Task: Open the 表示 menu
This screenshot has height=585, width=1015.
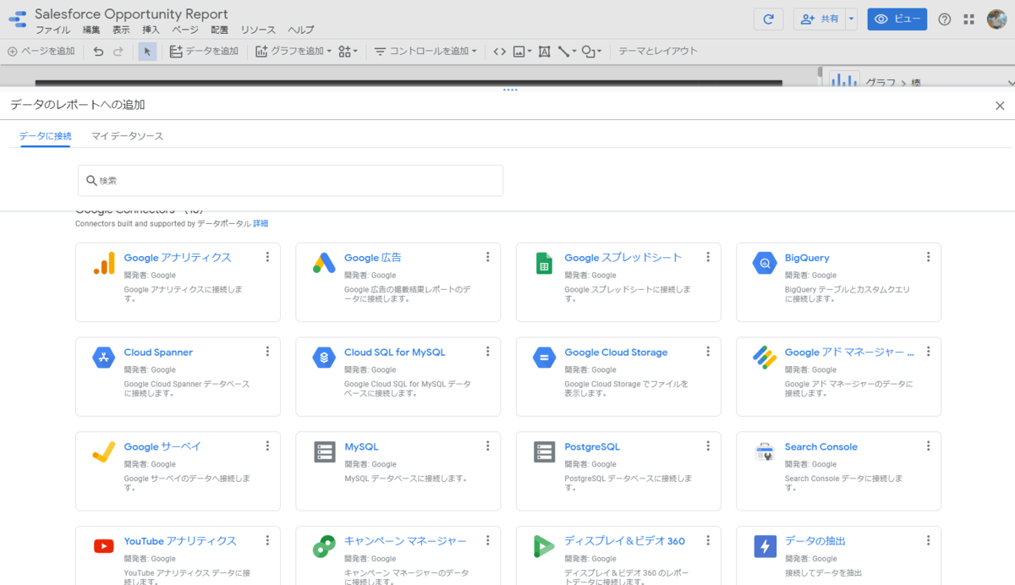Action: point(121,30)
